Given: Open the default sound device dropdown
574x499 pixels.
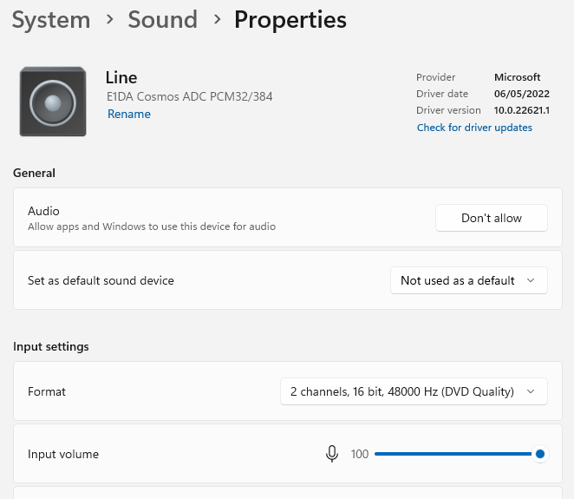Looking at the screenshot, I should 468,280.
